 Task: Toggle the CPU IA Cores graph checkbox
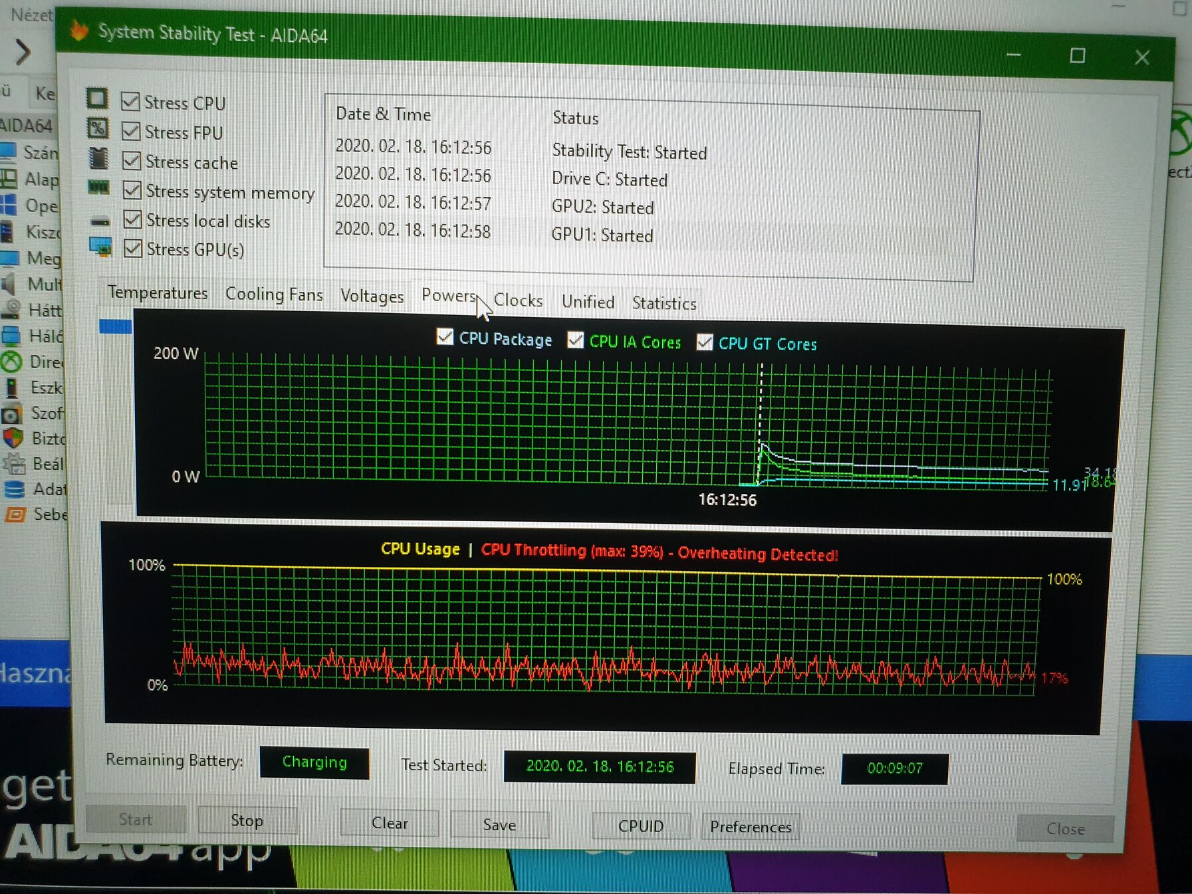(x=576, y=340)
